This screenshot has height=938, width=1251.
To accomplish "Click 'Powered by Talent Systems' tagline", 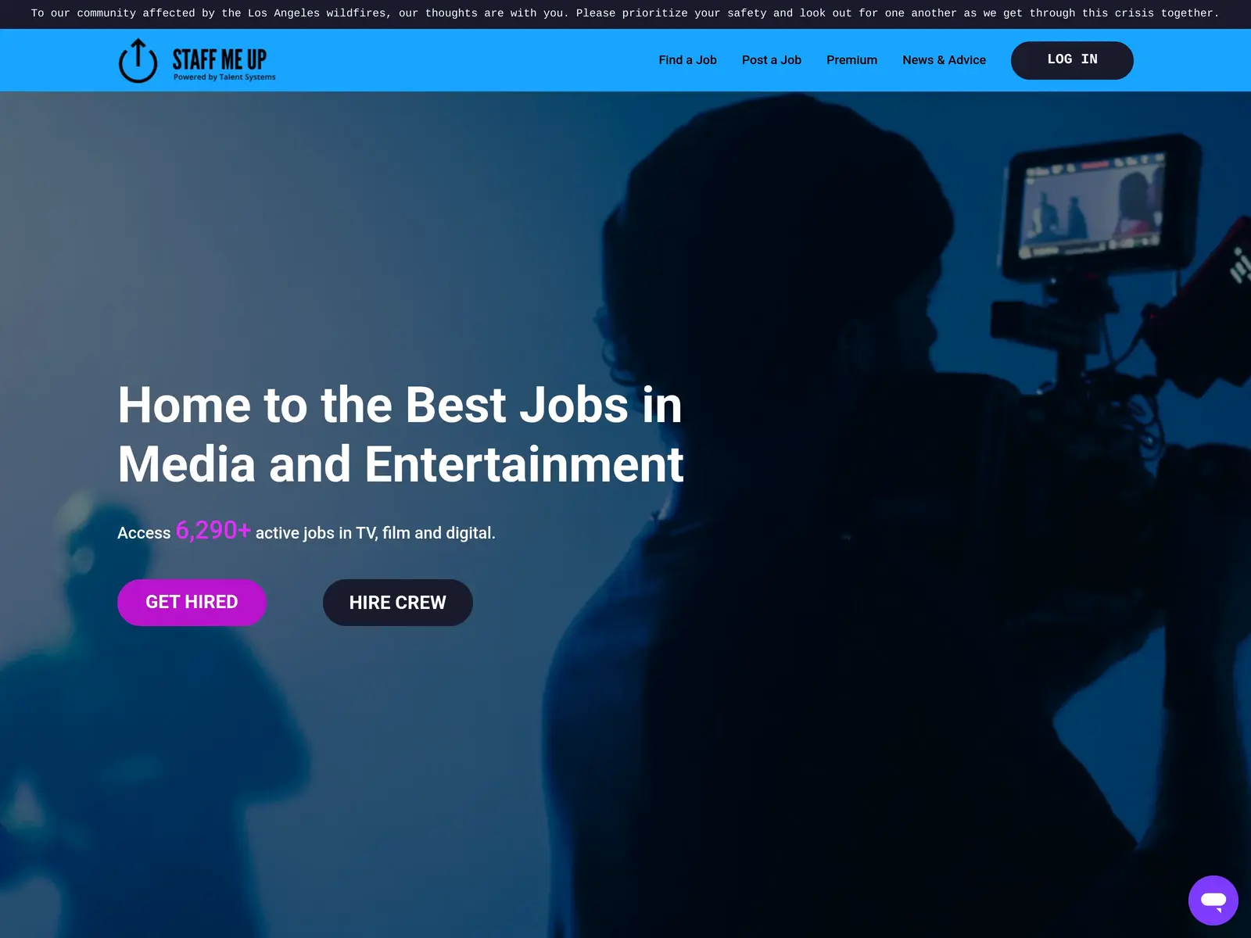I will pyautogui.click(x=224, y=77).
